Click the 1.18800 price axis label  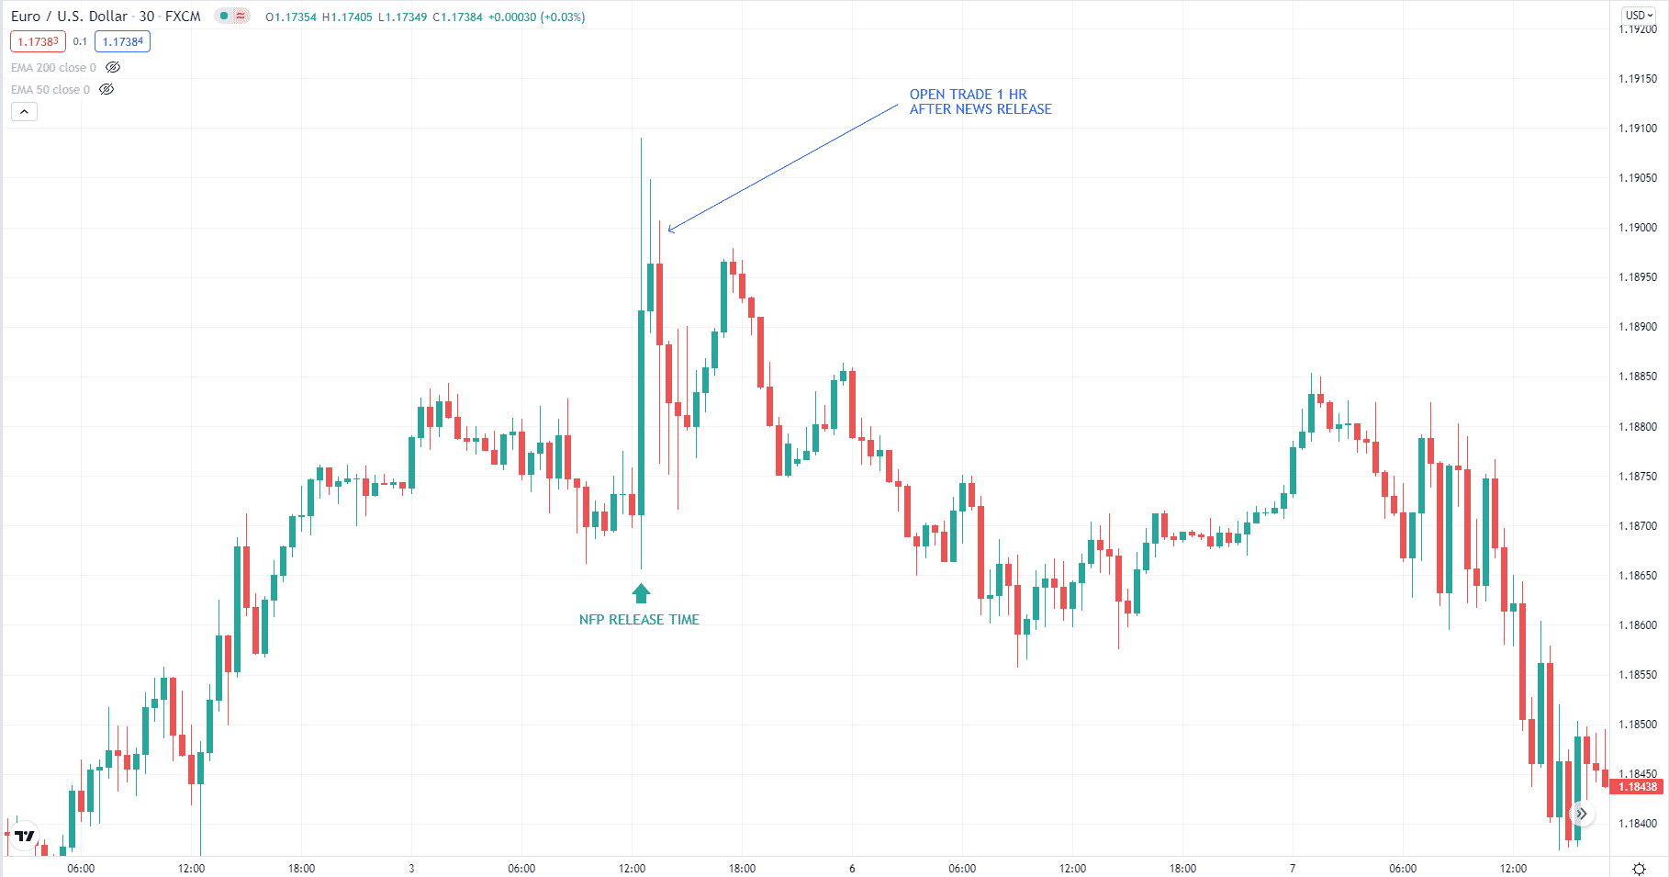click(x=1637, y=426)
